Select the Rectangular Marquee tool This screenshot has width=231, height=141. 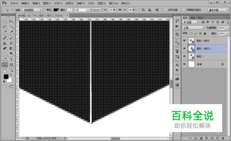point(5,22)
